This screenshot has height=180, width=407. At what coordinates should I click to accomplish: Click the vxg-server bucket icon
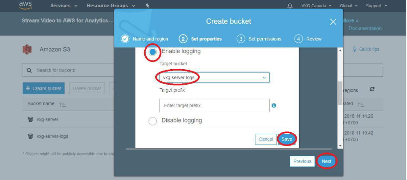[x=31, y=119]
